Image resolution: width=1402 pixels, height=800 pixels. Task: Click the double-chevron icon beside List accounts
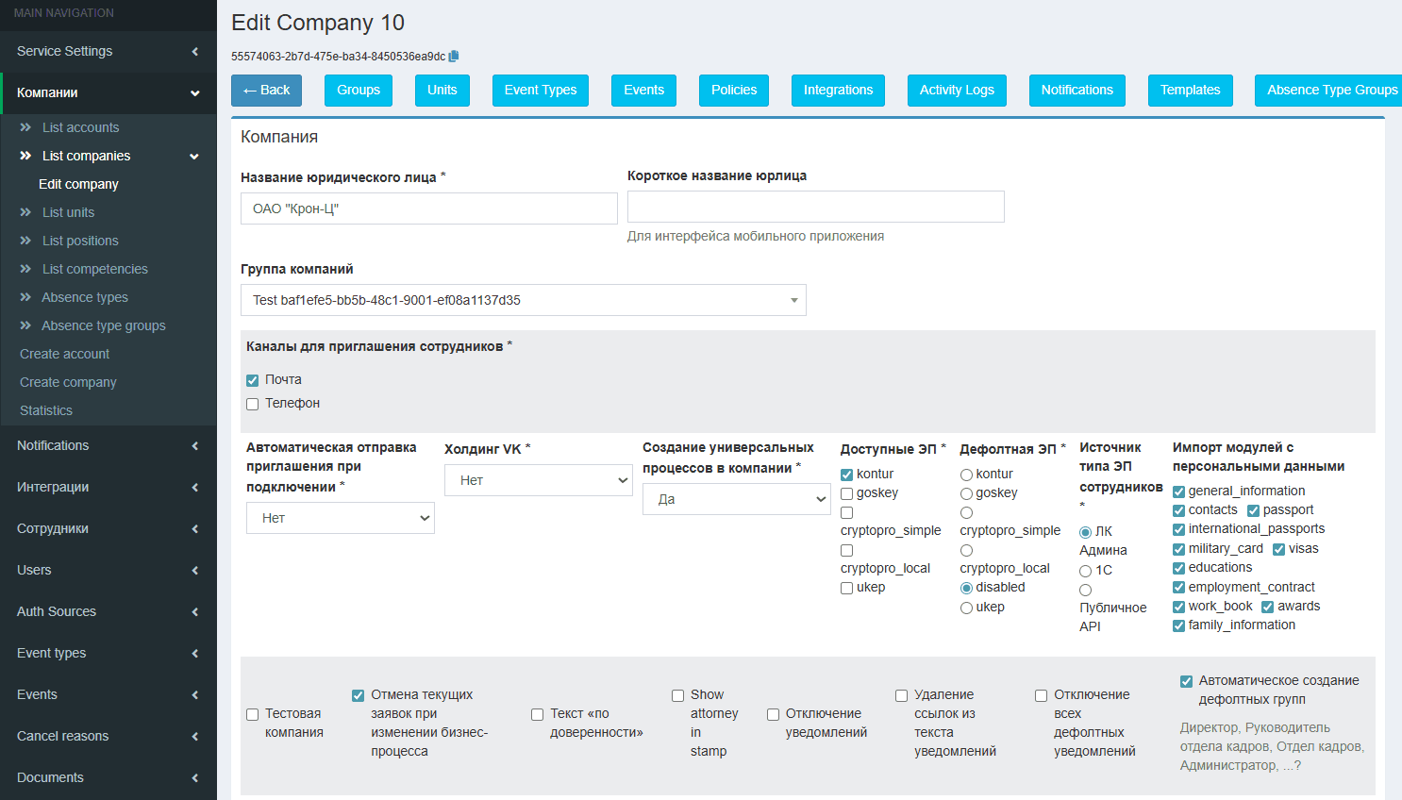tap(25, 127)
